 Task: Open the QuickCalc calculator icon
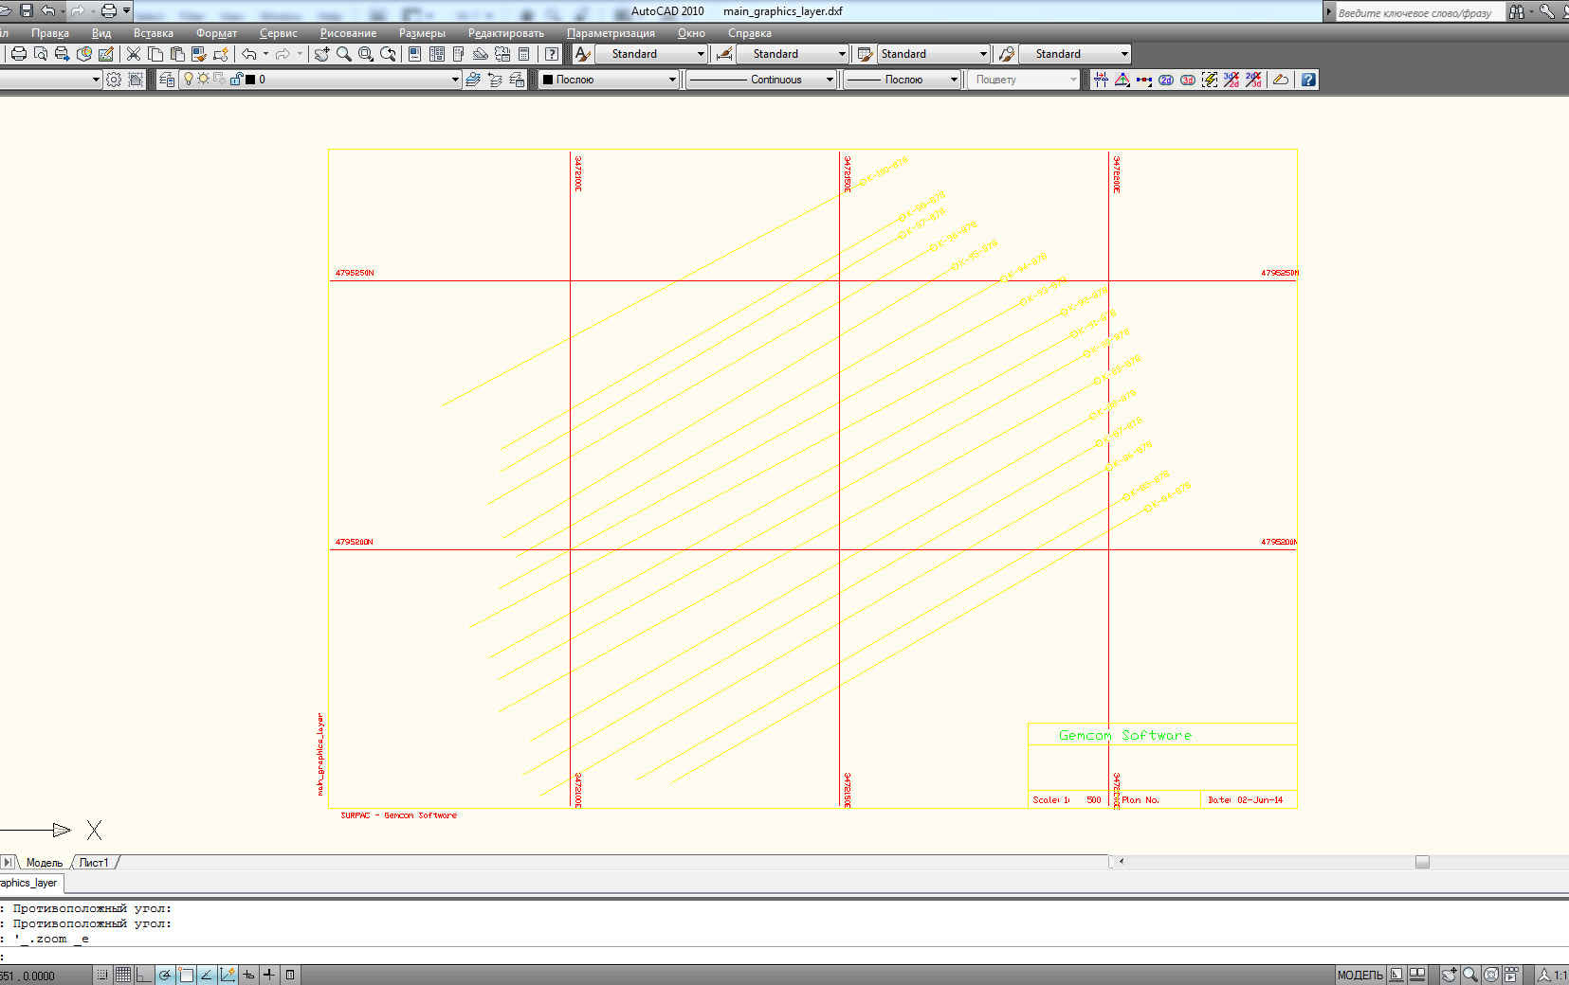click(524, 54)
